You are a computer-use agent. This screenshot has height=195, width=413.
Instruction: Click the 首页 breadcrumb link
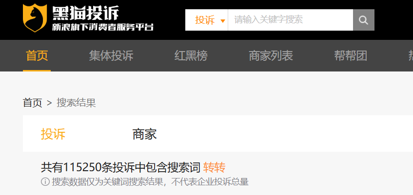tap(32, 103)
